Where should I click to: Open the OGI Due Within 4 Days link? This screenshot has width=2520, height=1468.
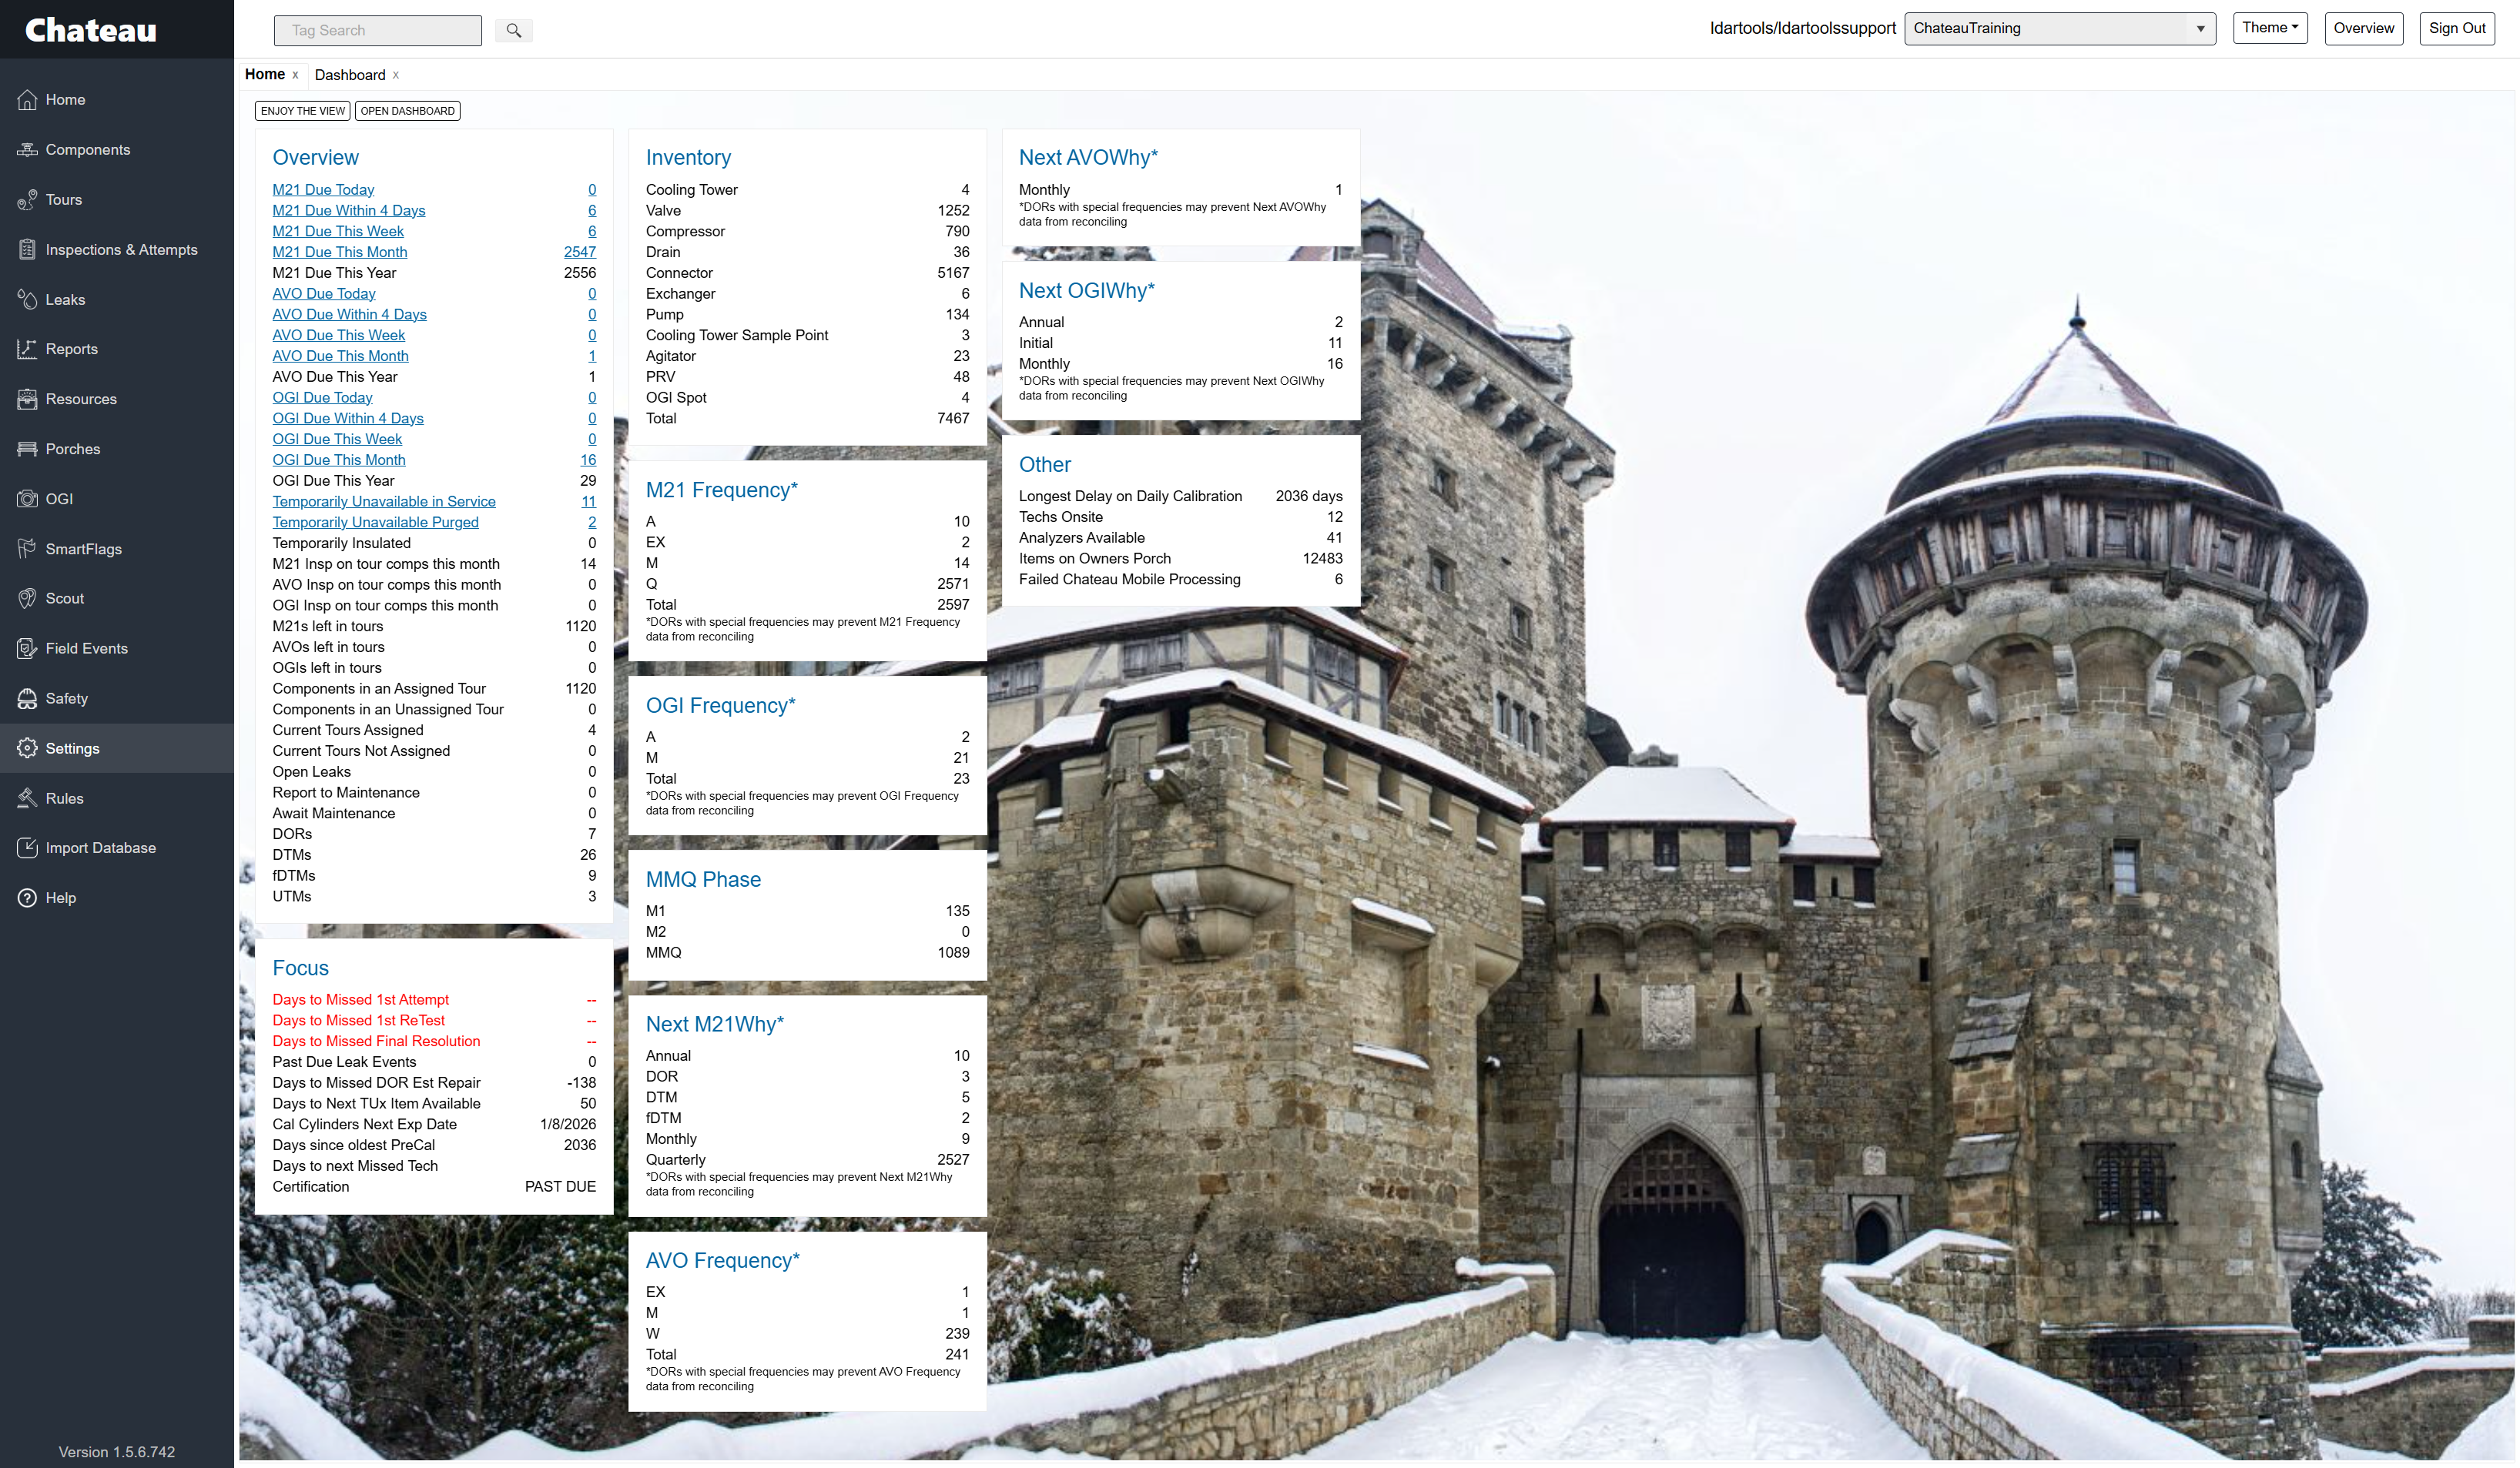pyautogui.click(x=348, y=419)
